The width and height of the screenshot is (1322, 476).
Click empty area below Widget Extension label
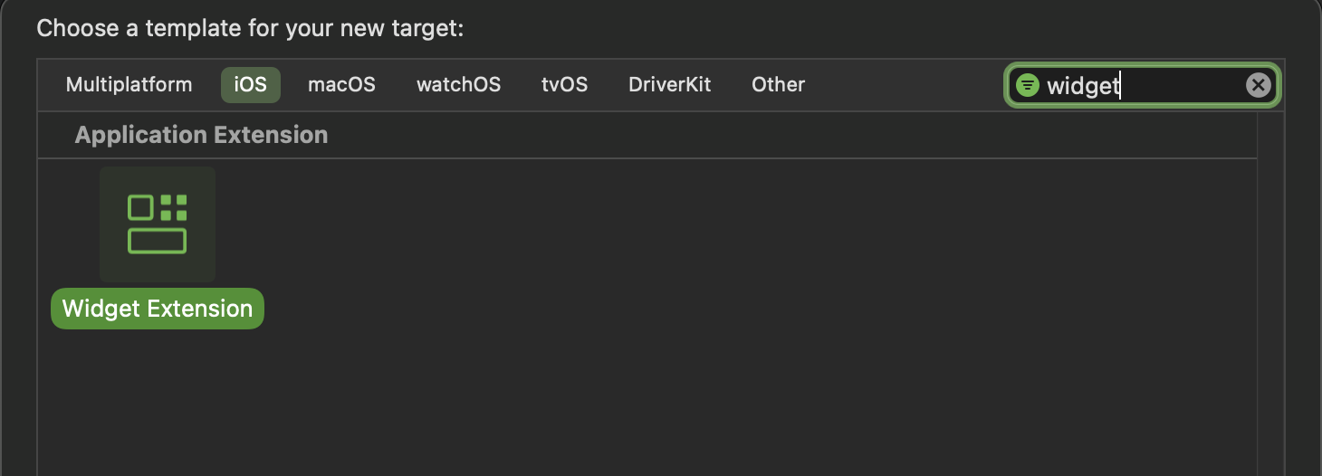click(158, 398)
